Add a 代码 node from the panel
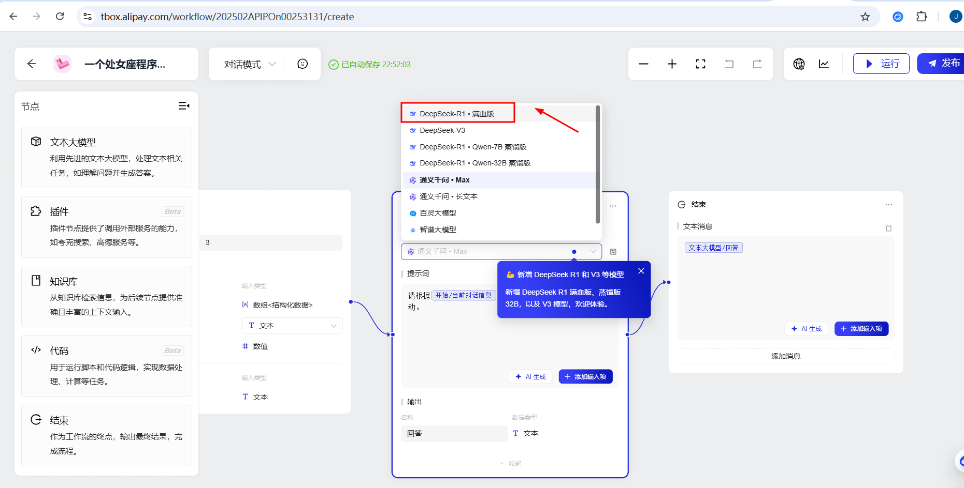This screenshot has height=488, width=964. tap(107, 366)
